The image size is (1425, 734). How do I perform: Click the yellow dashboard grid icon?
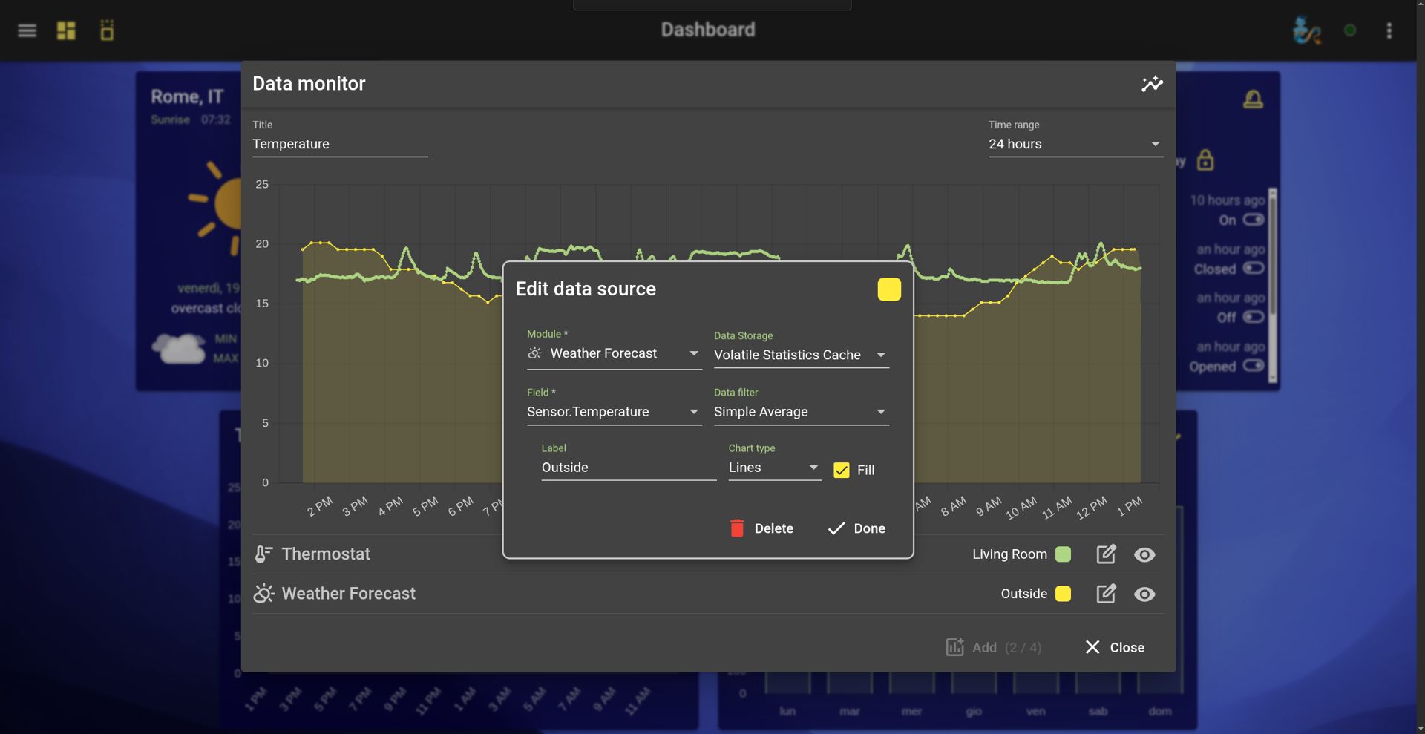66,30
